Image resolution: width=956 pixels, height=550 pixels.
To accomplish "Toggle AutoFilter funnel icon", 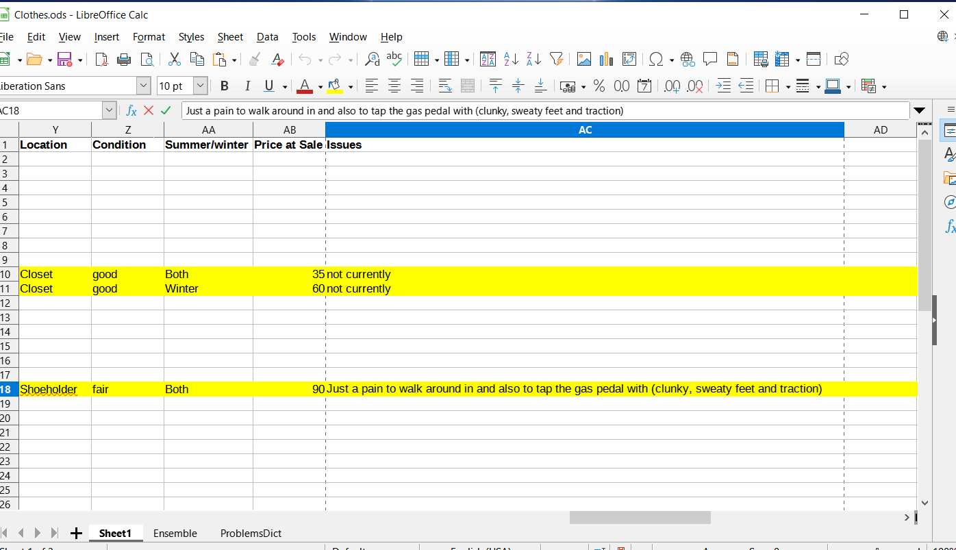I will tap(556, 60).
